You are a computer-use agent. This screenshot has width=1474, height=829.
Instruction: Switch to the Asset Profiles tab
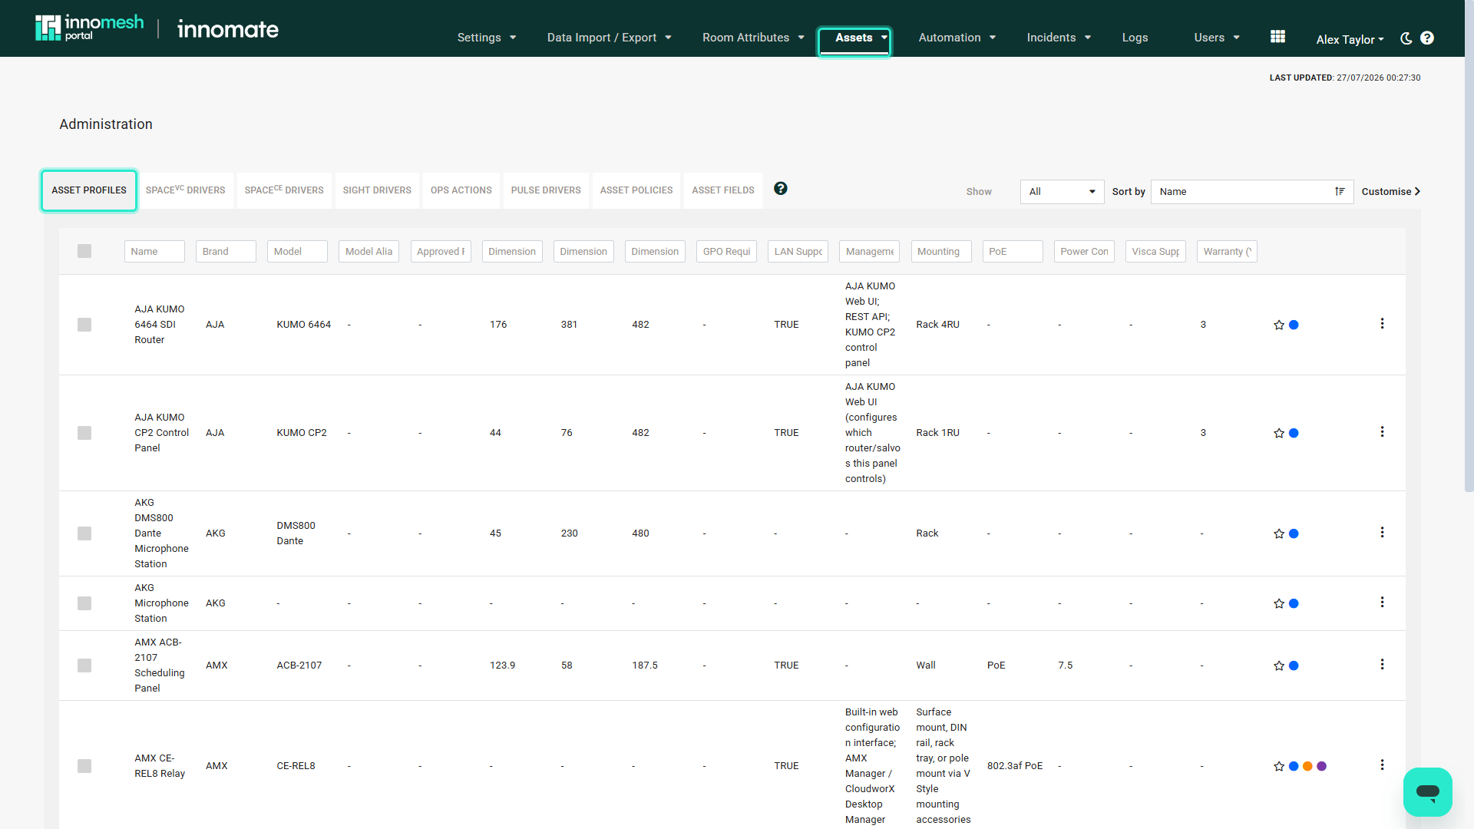coord(89,190)
